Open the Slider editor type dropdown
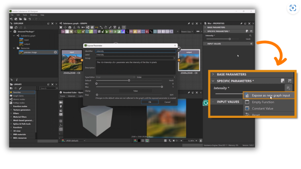Image resolution: width=301 pixels, height=169 pixels. coord(156,77)
